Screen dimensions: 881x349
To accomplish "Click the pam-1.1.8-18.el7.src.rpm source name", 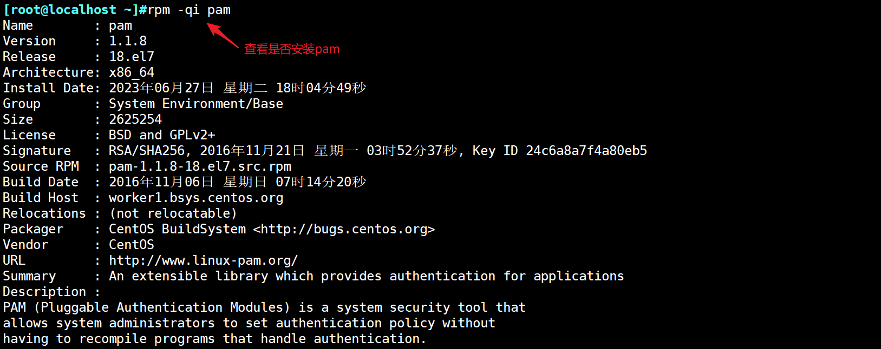I will (x=200, y=166).
